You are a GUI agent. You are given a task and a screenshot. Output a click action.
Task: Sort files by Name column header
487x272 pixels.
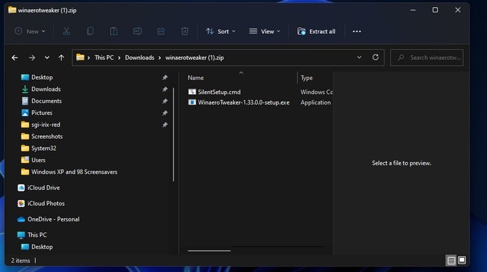195,78
